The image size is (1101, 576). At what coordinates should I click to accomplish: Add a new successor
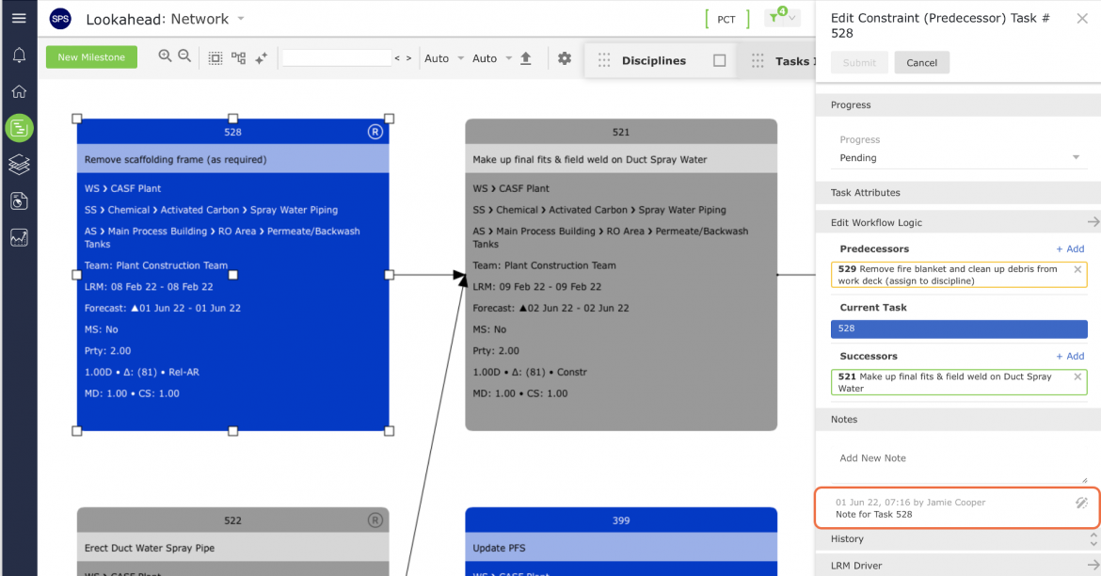tap(1070, 356)
